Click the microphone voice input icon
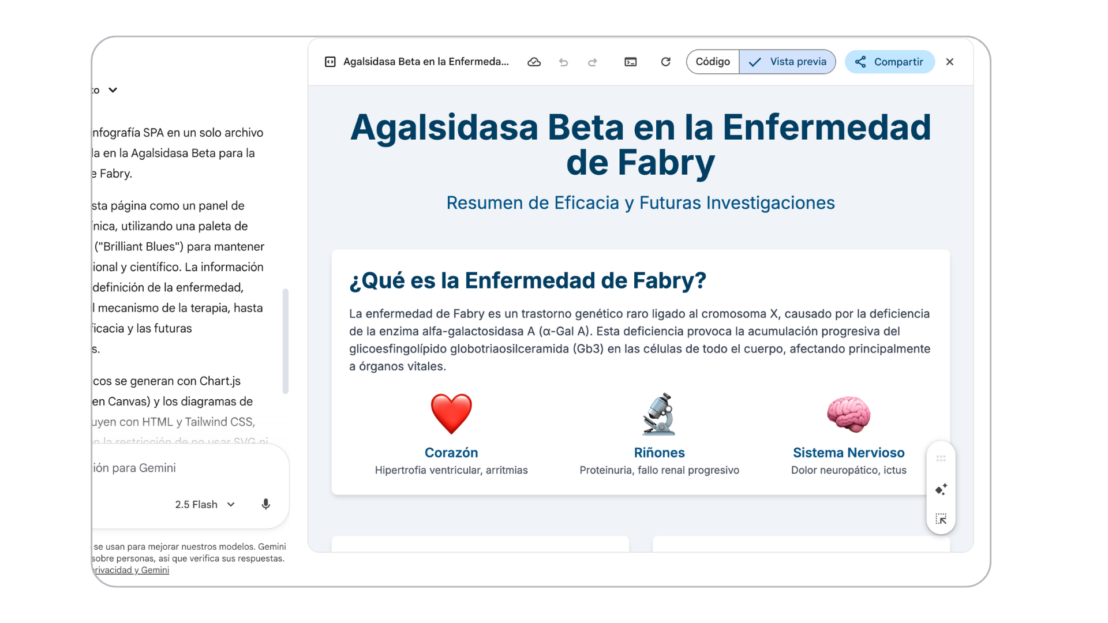1108x623 pixels. (x=265, y=504)
